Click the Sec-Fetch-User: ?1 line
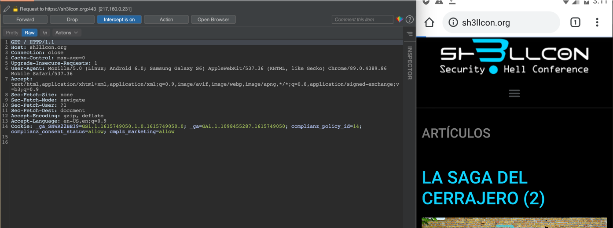613x228 pixels. click(39, 105)
